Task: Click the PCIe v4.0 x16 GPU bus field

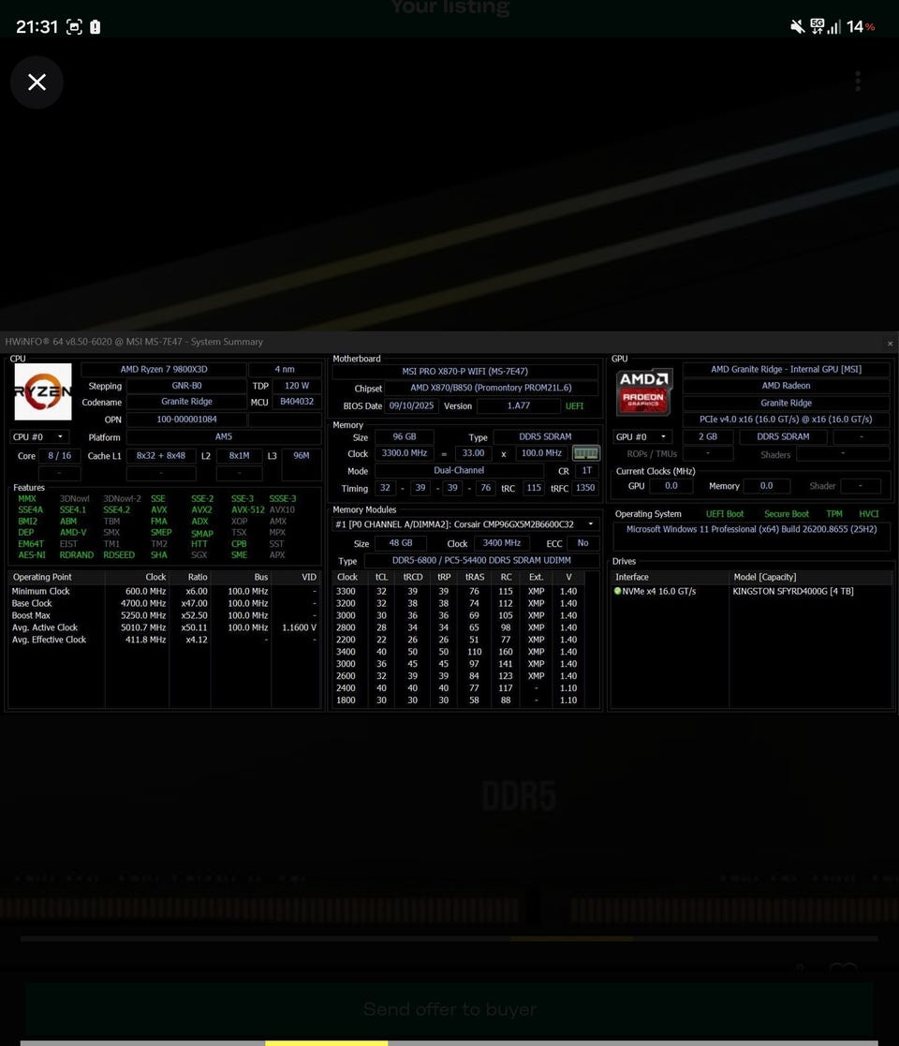Action: 787,419
